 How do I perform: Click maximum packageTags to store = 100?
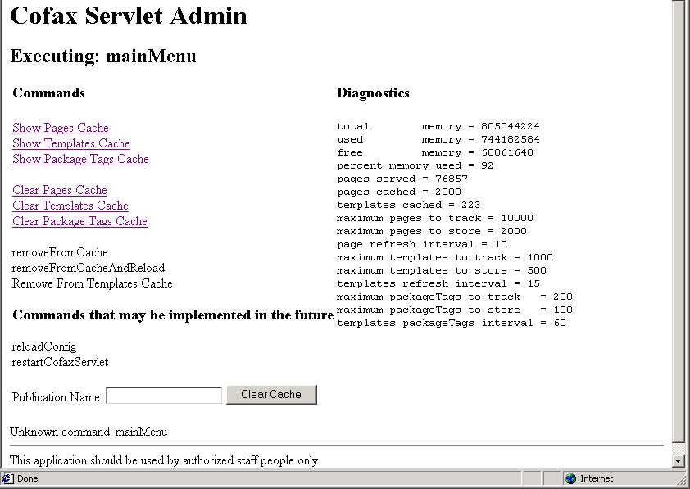pyautogui.click(x=455, y=310)
